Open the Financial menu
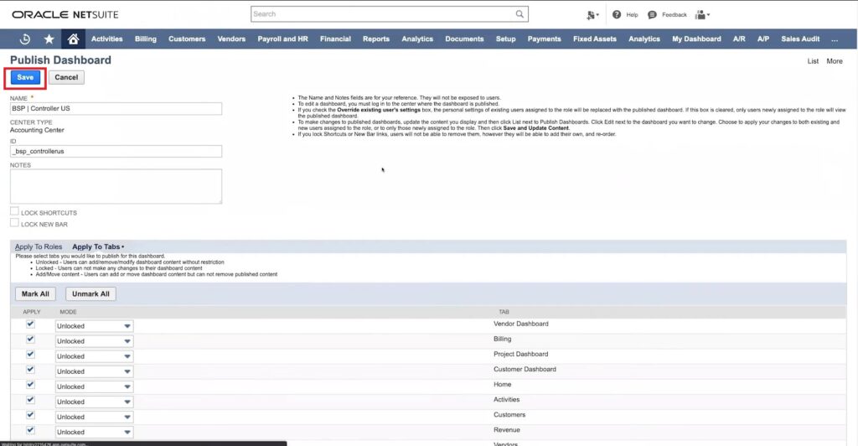858x446 pixels. click(x=335, y=39)
